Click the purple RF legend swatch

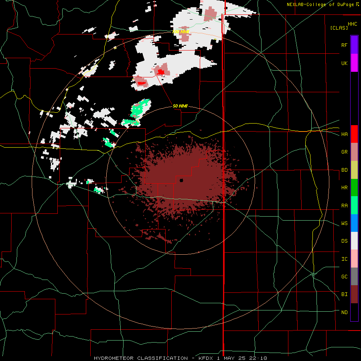pos(354,45)
